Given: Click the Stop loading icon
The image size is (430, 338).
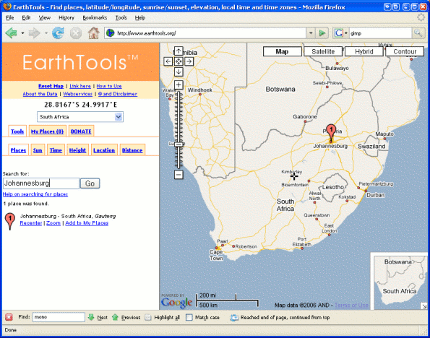Looking at the screenshot, I should (x=76, y=33).
